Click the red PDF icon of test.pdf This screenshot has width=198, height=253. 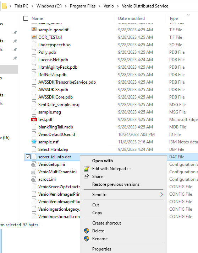click(34, 120)
